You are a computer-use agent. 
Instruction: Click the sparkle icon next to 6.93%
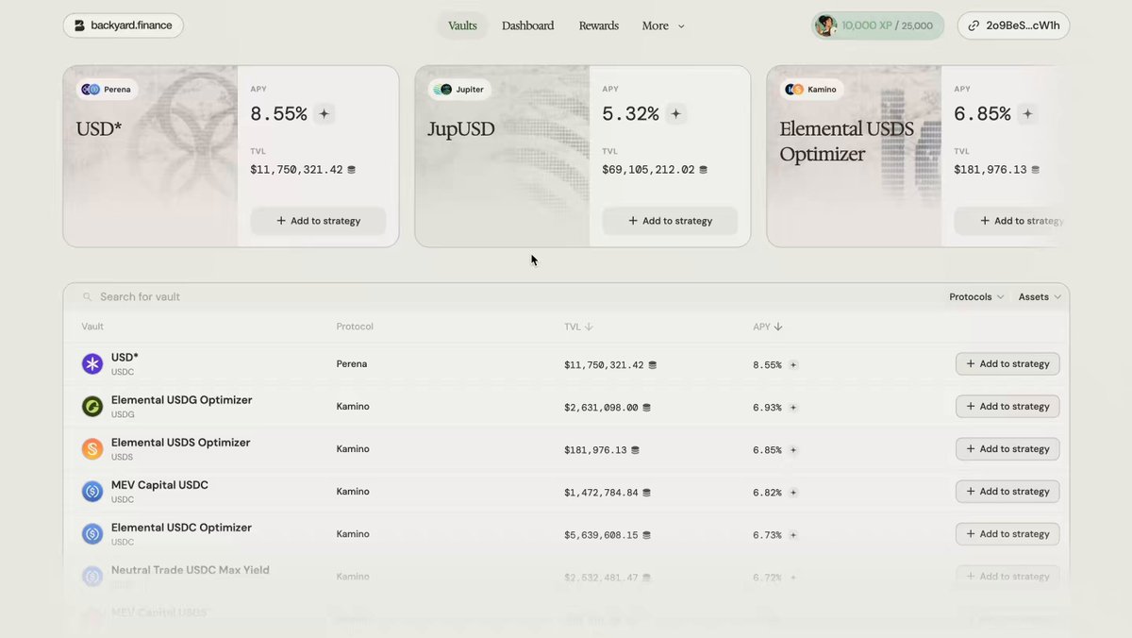click(x=793, y=407)
